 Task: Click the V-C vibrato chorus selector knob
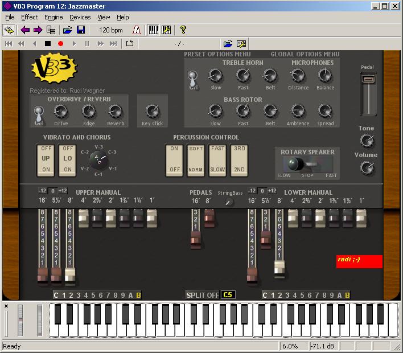pyautogui.click(x=98, y=160)
